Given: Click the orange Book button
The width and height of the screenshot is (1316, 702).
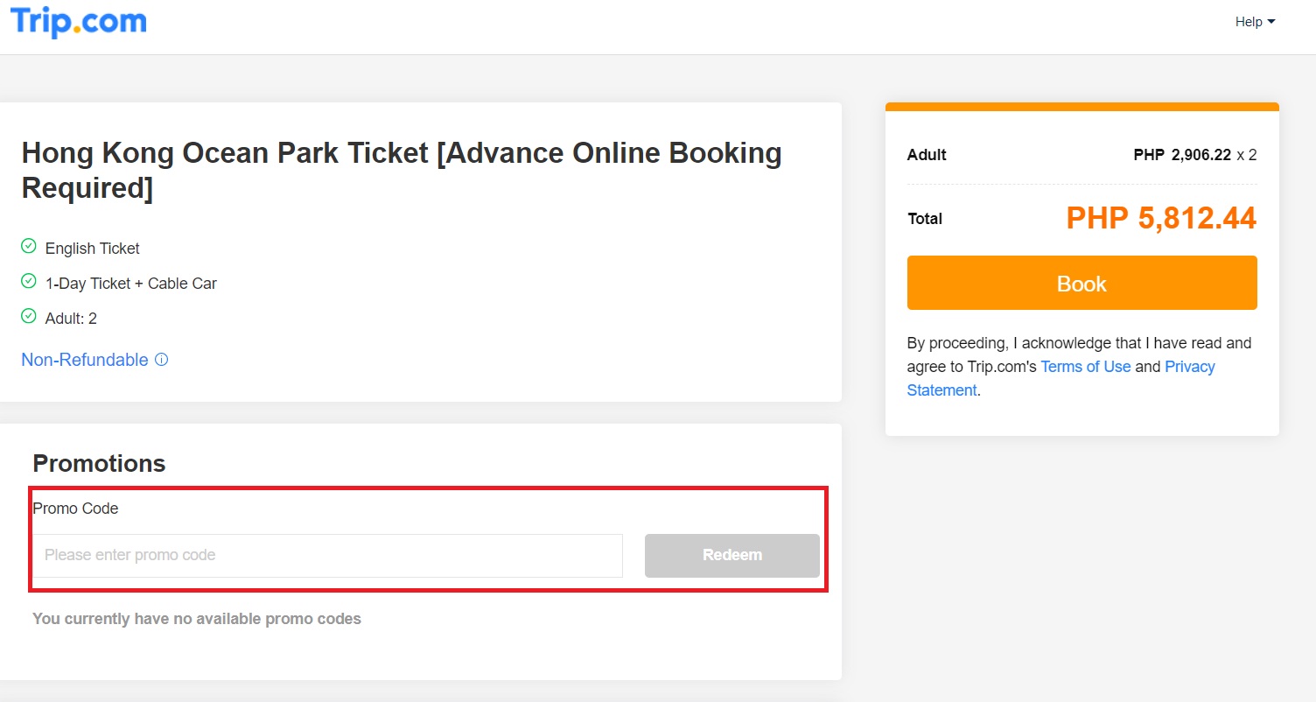Looking at the screenshot, I should click(1081, 283).
